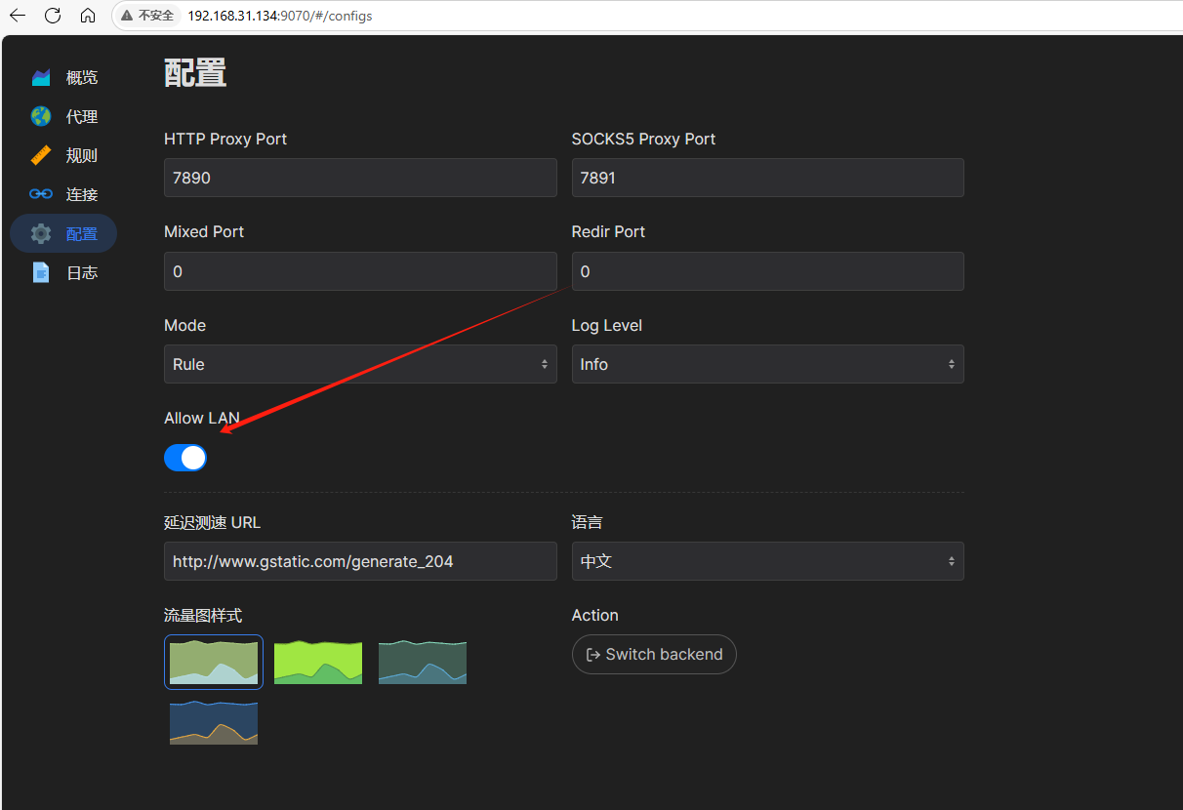Click the ruler icon for Rules

41,156
